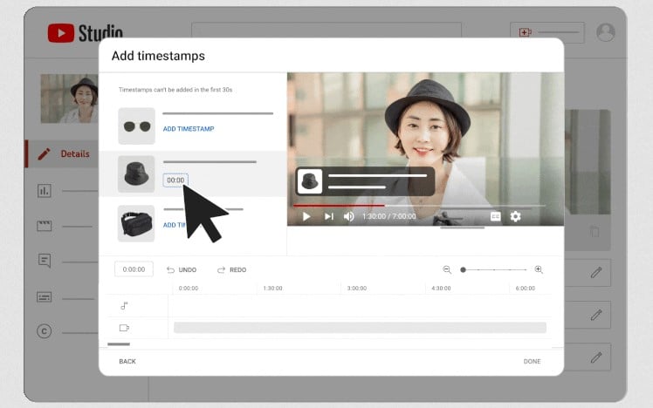Image resolution: width=653 pixels, height=408 pixels.
Task: Zoom out the timeline
Action: pyautogui.click(x=447, y=269)
